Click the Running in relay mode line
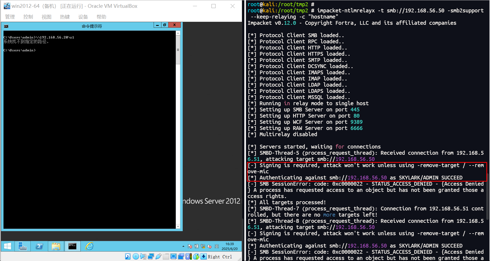 pos(308,103)
